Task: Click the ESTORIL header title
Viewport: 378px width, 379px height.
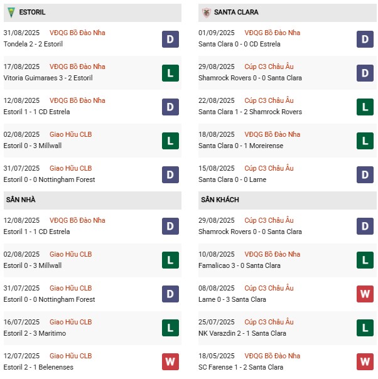Action: tap(32, 13)
